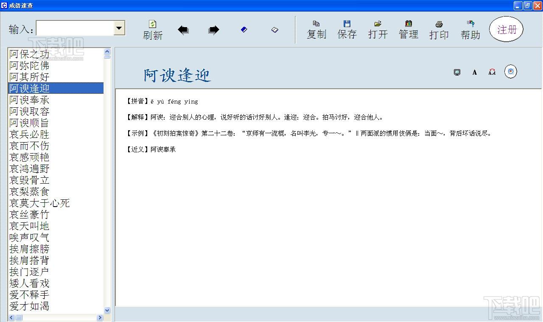The height and width of the screenshot is (322, 543).
Task: Select 阿保之功 in the idiom list
Action: 56,54
